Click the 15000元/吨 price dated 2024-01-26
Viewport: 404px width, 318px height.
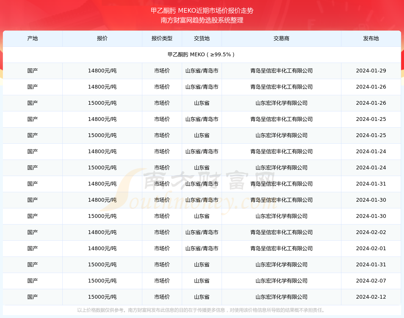102,103
